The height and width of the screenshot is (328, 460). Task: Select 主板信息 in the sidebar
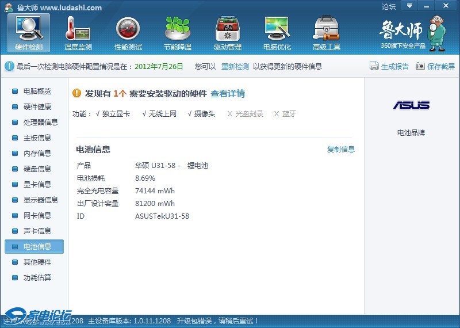tap(37, 138)
